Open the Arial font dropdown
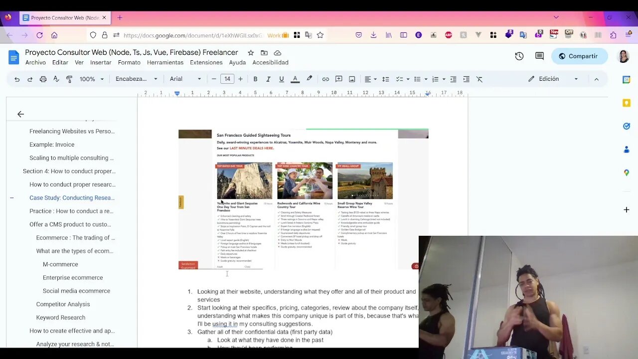Screen dimensions: 638x359 point(185,79)
